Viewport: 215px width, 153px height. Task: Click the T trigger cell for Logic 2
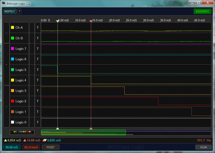[38, 101]
